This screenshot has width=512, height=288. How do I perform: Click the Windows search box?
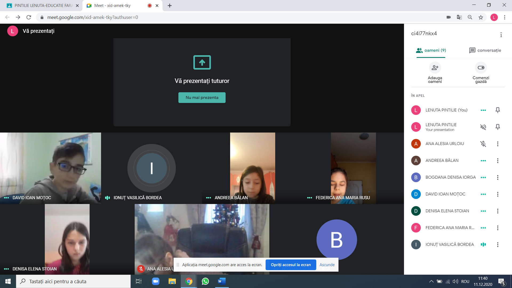pos(73,281)
